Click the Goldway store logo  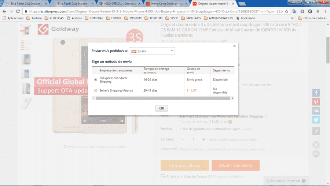tap(59, 29)
